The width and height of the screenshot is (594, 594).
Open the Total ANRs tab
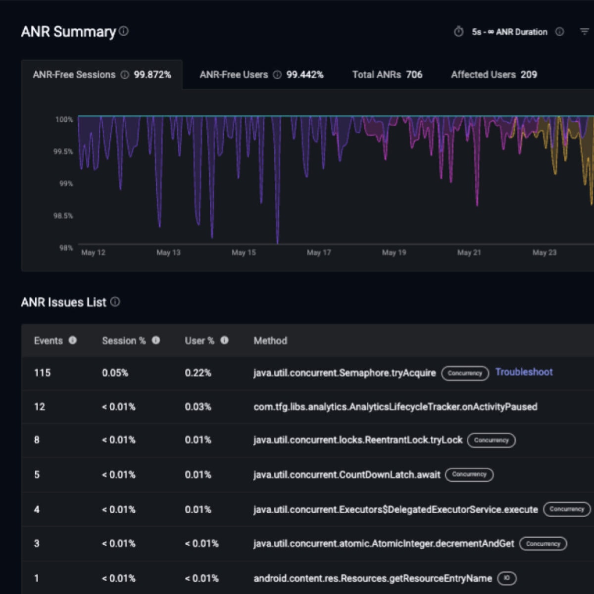tap(387, 75)
